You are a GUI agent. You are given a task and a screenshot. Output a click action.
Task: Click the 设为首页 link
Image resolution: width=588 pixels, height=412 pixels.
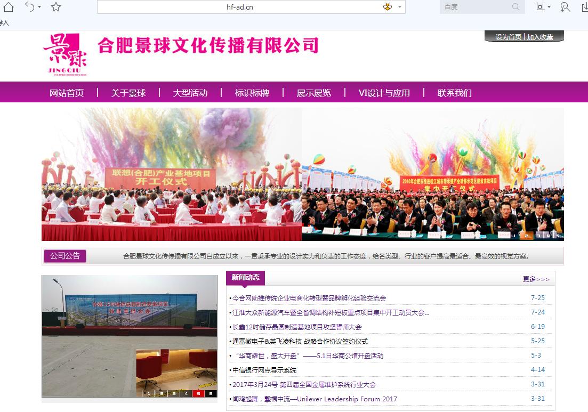[x=508, y=37]
